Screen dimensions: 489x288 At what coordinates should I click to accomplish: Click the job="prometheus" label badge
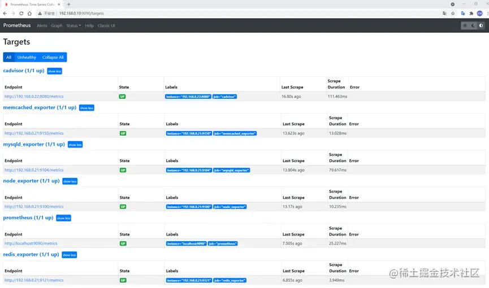tap(223, 243)
